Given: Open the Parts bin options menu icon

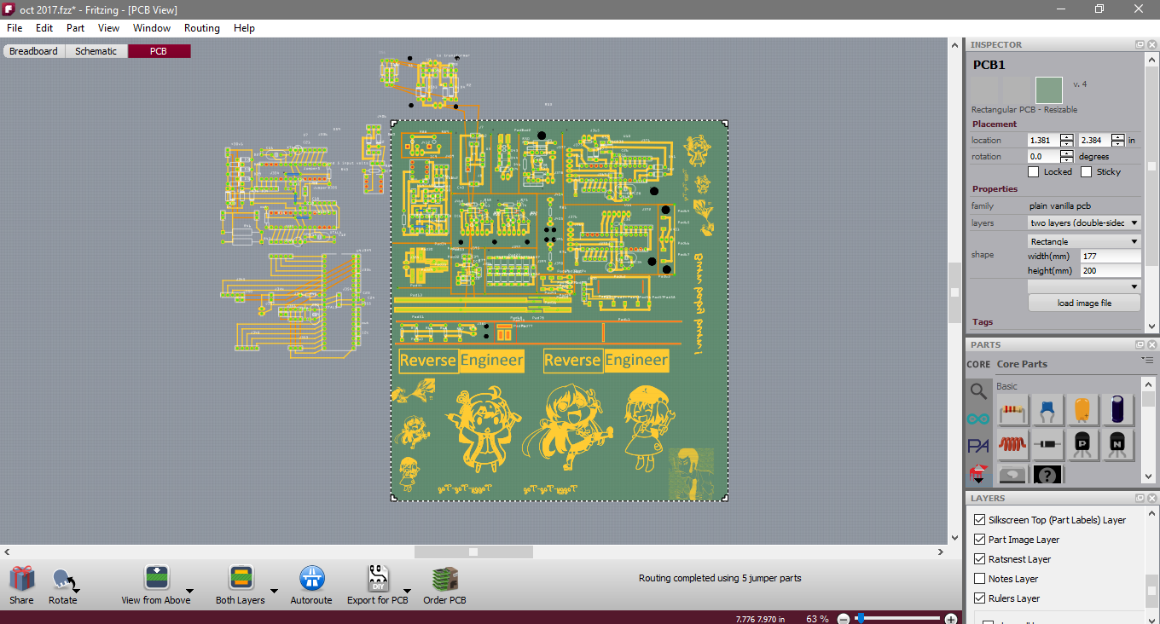Looking at the screenshot, I should 1147,361.
